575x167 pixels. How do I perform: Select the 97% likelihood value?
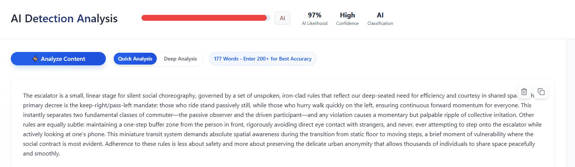pos(315,15)
